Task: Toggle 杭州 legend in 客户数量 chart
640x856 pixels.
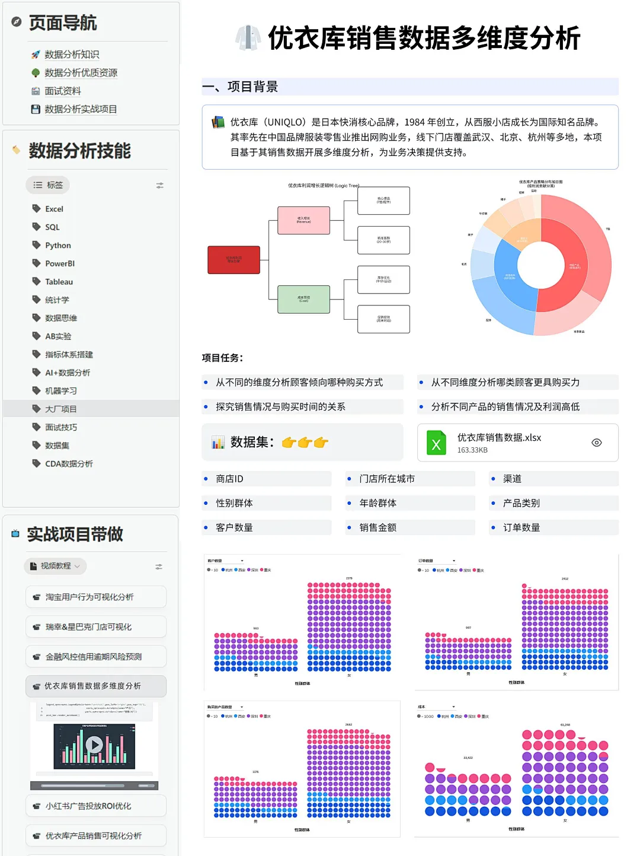Action: click(226, 570)
